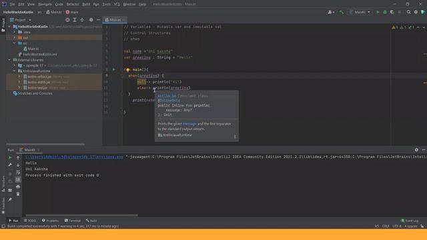Pin the Run tab

pyautogui.click(x=10, y=199)
